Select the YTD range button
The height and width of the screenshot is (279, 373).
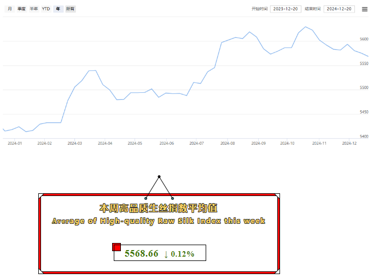coord(46,9)
